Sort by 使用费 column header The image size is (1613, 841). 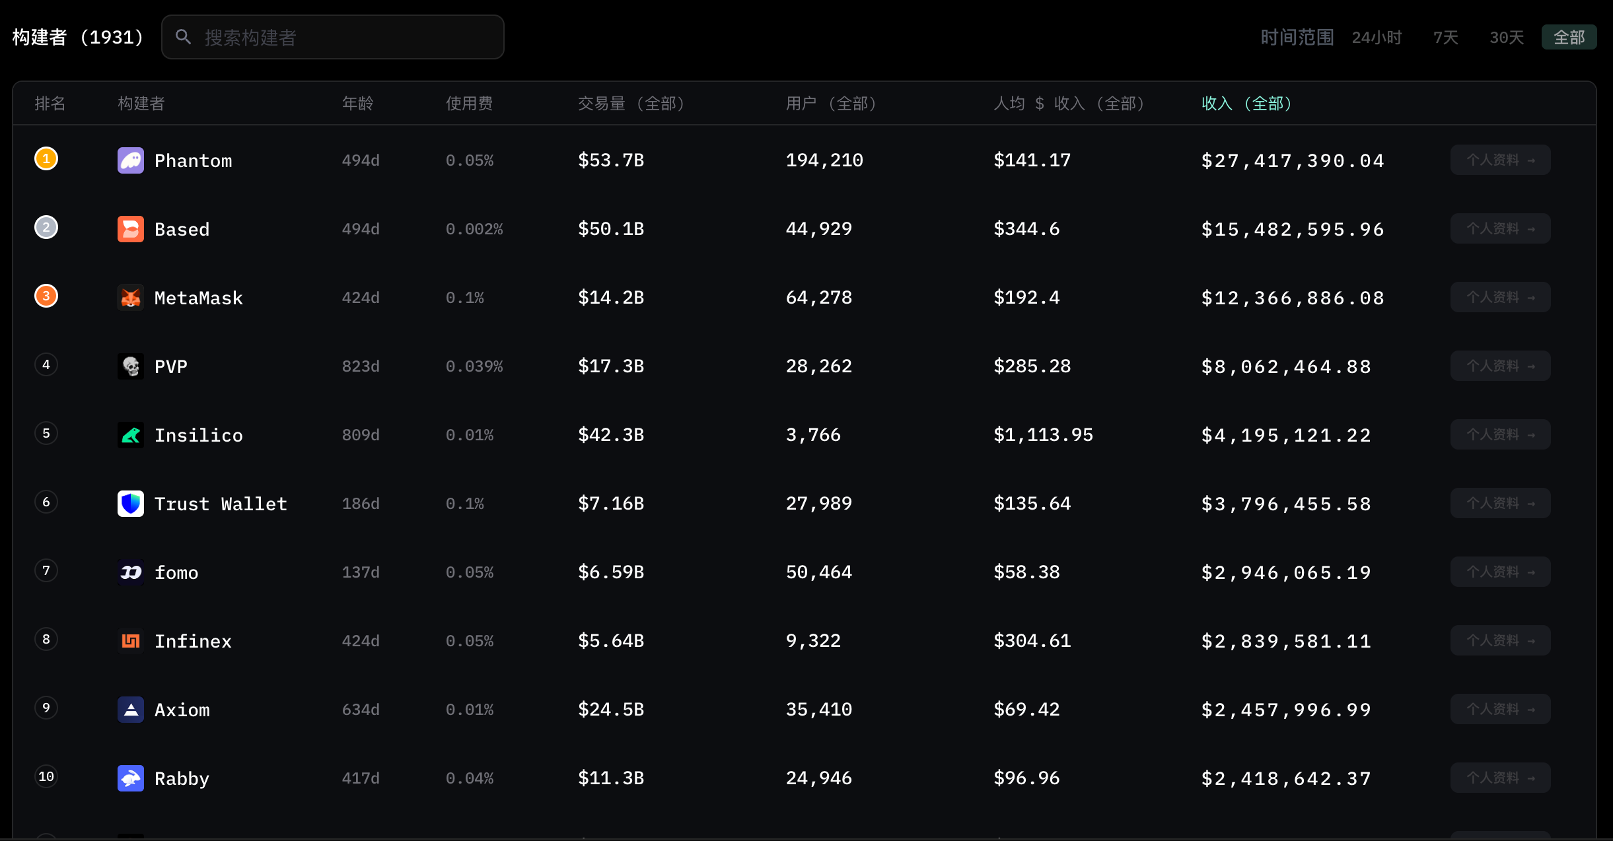pyautogui.click(x=469, y=104)
